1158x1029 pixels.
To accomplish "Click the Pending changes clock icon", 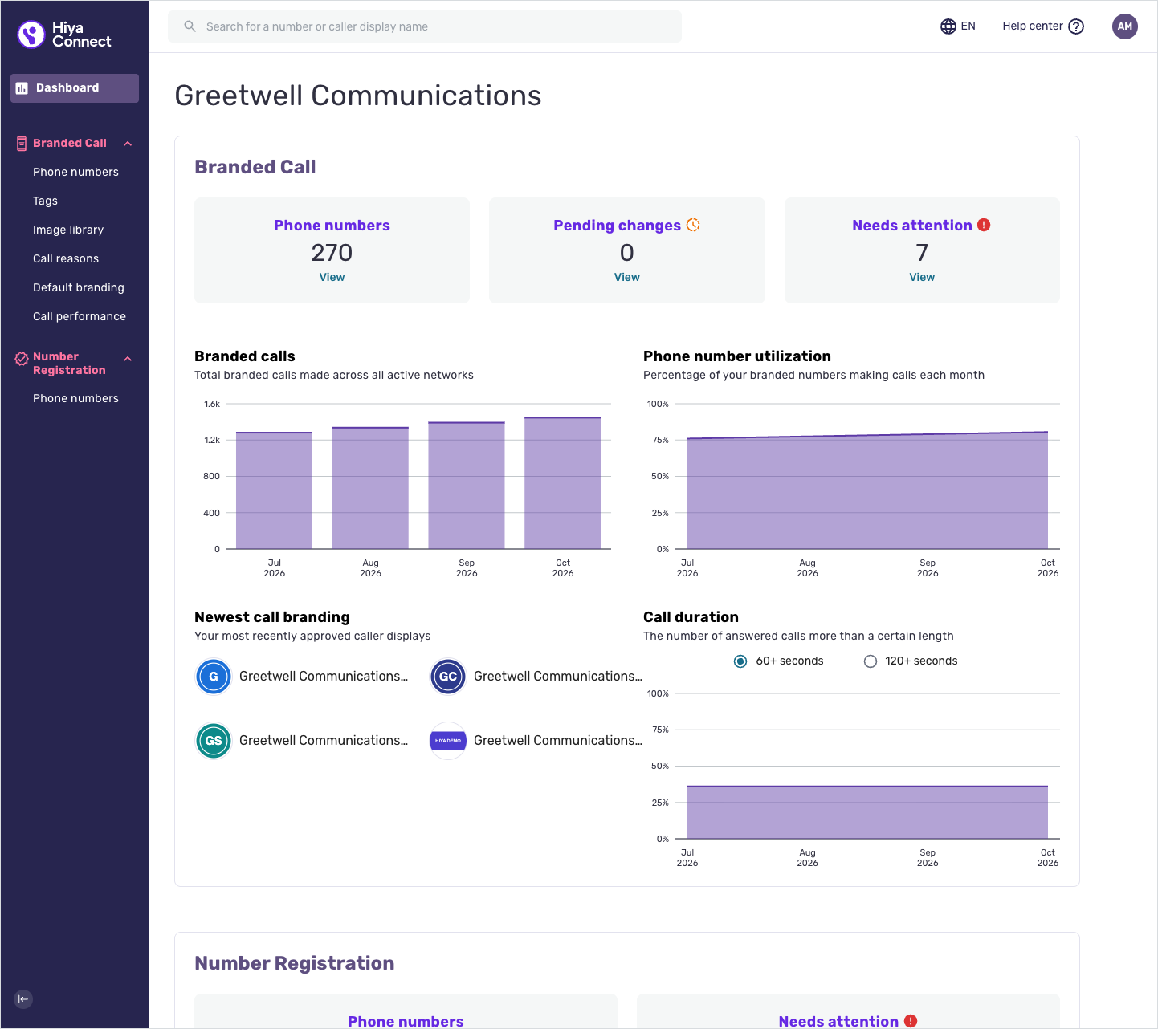I will (693, 225).
